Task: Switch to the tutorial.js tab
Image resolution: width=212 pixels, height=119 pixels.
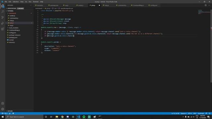Action: [x=40, y=5]
